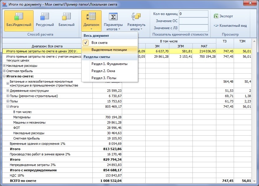Click value 813 523,86
This screenshot has height=186, width=259.
(112, 149)
